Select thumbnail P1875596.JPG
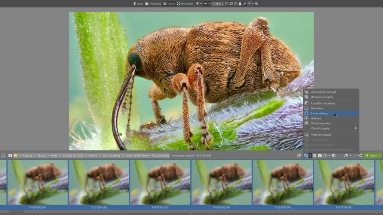This screenshot has height=215, width=383. tap(221, 184)
